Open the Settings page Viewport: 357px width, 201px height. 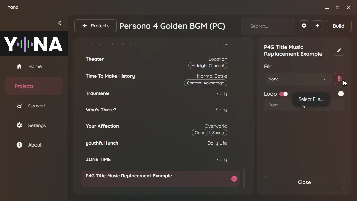pos(34,125)
